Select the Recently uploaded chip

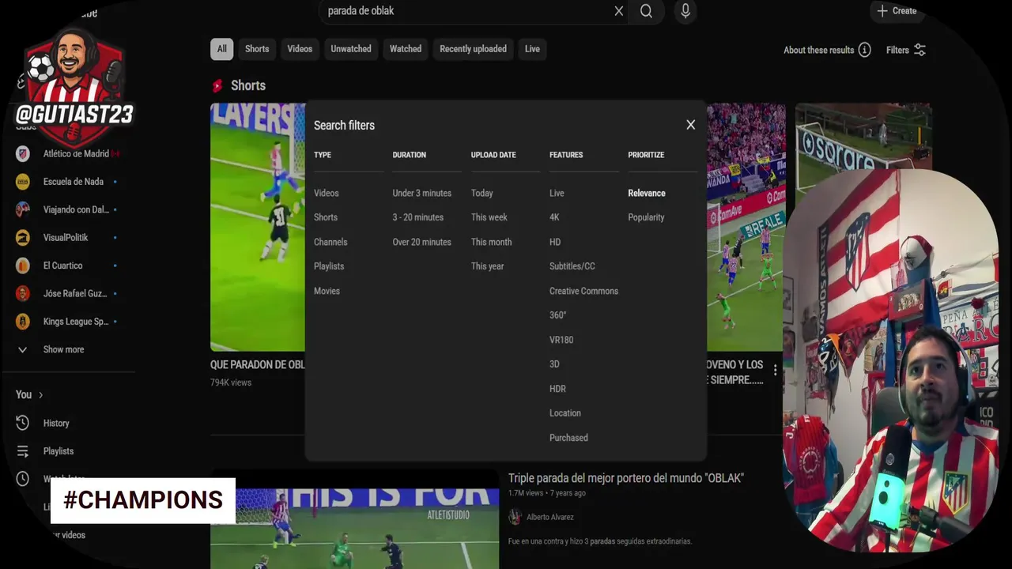coord(473,49)
